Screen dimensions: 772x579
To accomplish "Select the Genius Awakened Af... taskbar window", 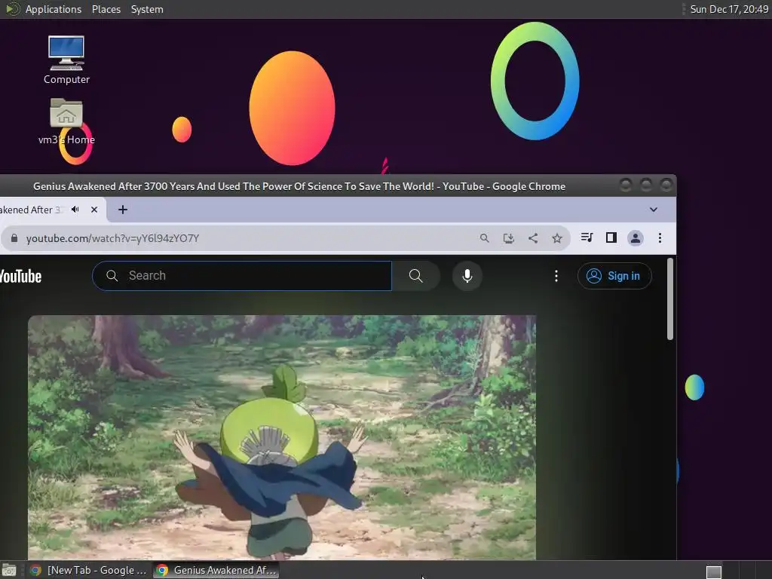I will 216,570.
